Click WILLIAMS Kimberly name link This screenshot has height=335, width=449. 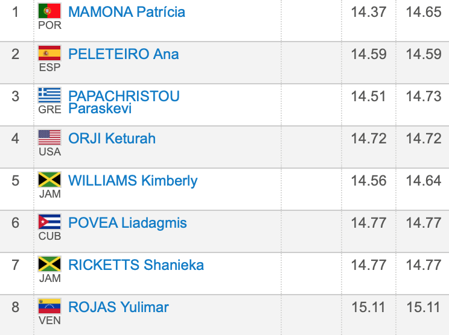point(133,181)
